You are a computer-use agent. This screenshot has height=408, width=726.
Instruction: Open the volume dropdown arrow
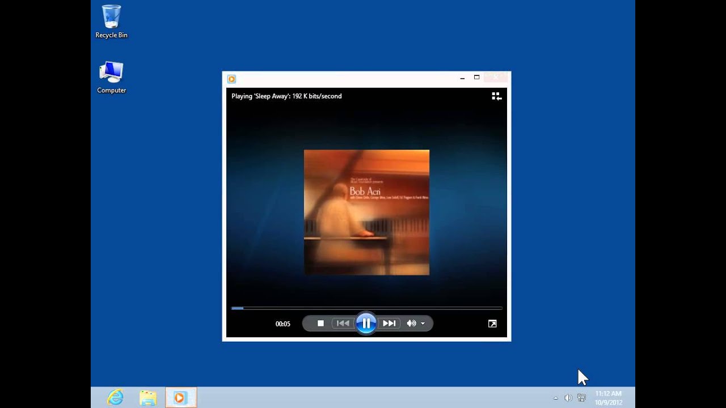click(x=423, y=324)
